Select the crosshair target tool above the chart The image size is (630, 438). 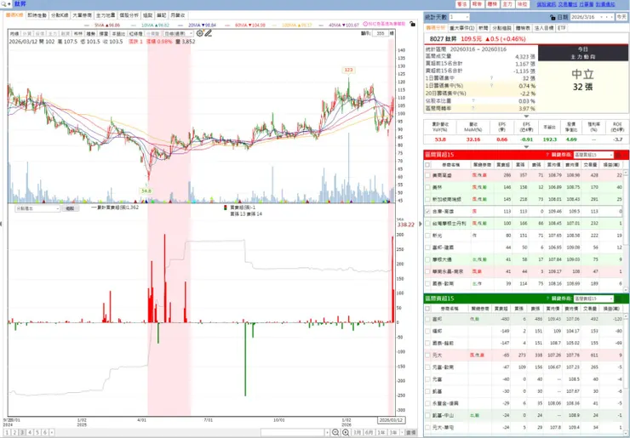tap(200, 33)
